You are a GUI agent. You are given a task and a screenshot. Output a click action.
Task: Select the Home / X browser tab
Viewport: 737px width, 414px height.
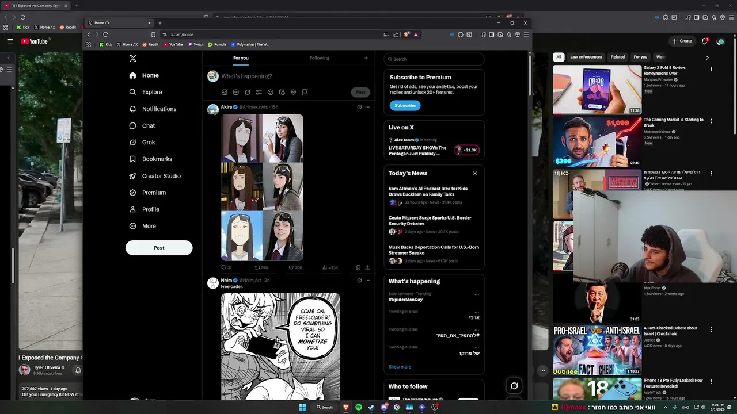tap(119, 23)
